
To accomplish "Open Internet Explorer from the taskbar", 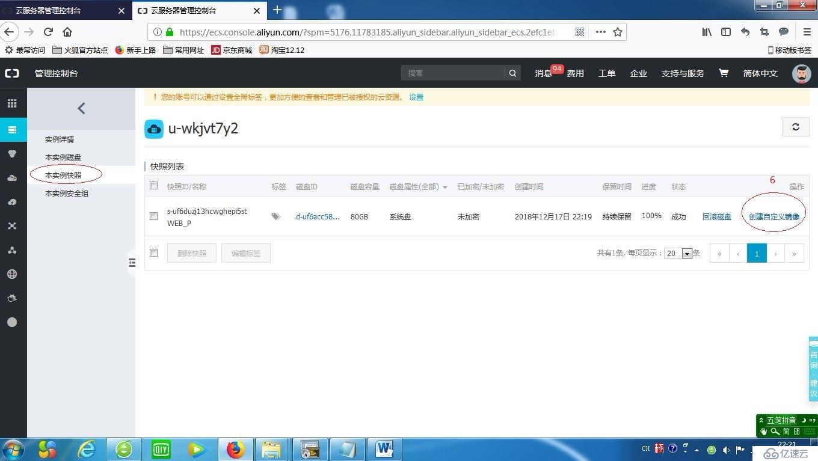I will (x=87, y=449).
